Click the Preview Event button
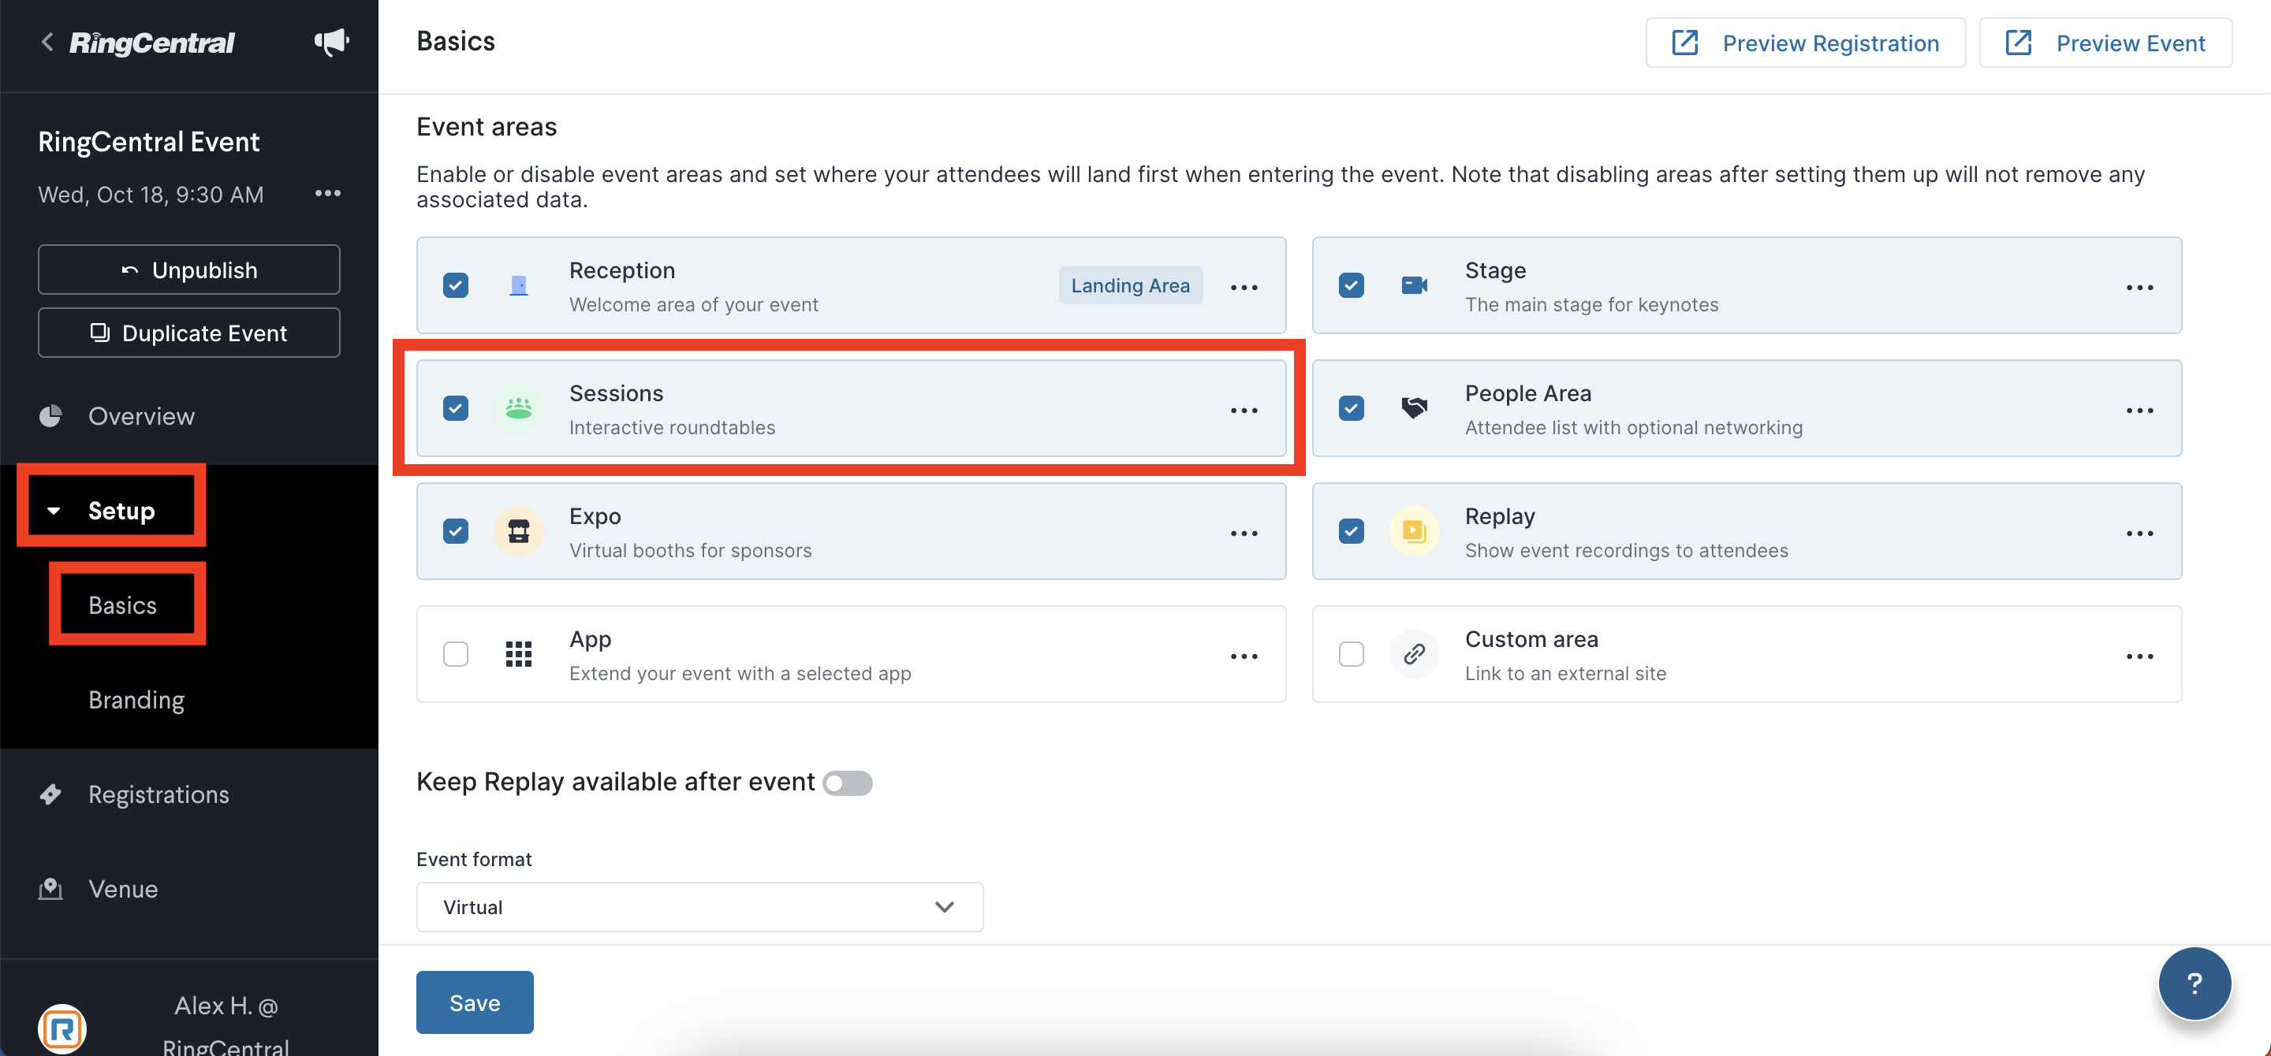Image resolution: width=2271 pixels, height=1056 pixels. click(2105, 43)
